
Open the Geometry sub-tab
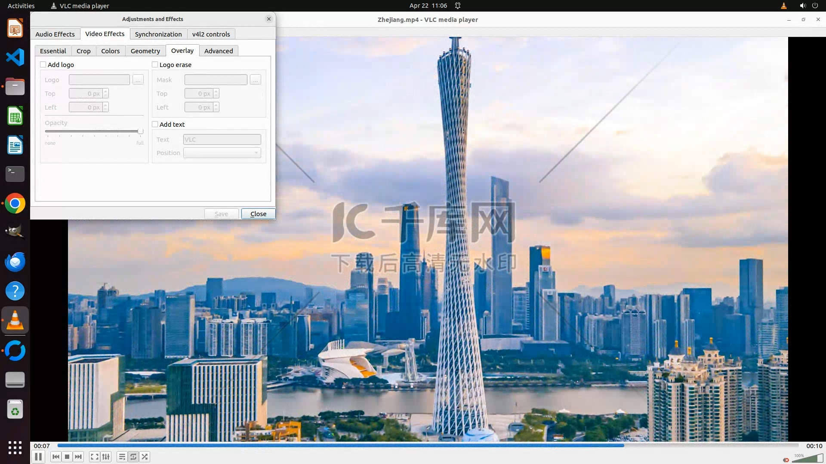pos(145,51)
